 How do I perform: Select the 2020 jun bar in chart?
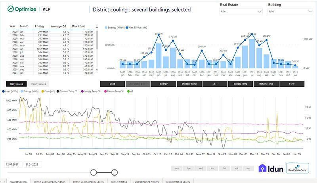(158, 56)
